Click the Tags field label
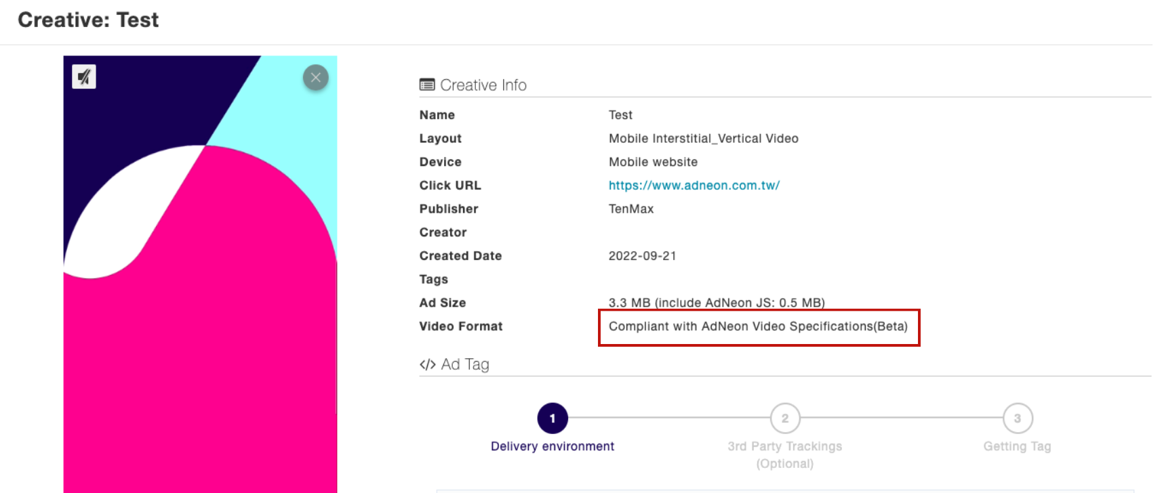The image size is (1162, 493). (x=434, y=280)
